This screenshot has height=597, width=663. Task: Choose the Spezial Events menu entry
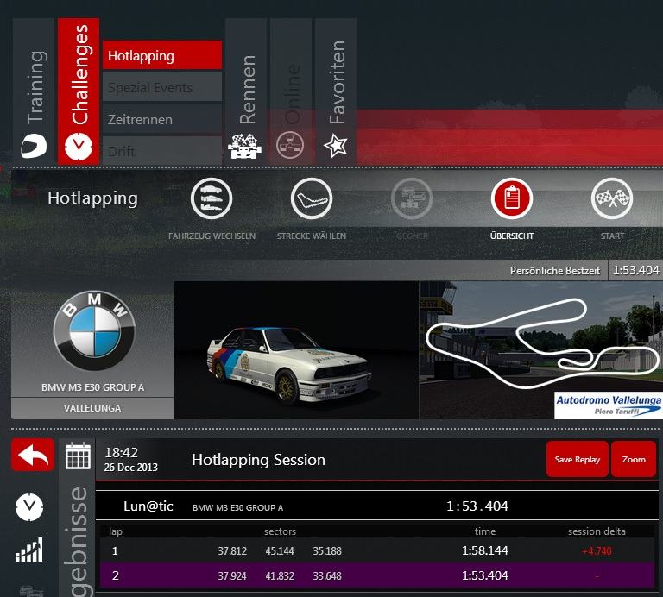pos(162,87)
